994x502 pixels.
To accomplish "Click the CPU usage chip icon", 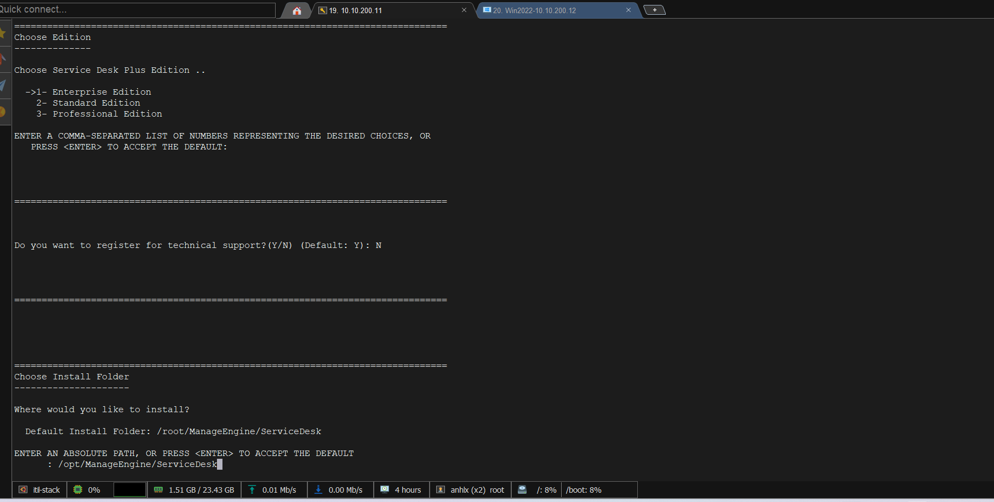I will click(78, 490).
